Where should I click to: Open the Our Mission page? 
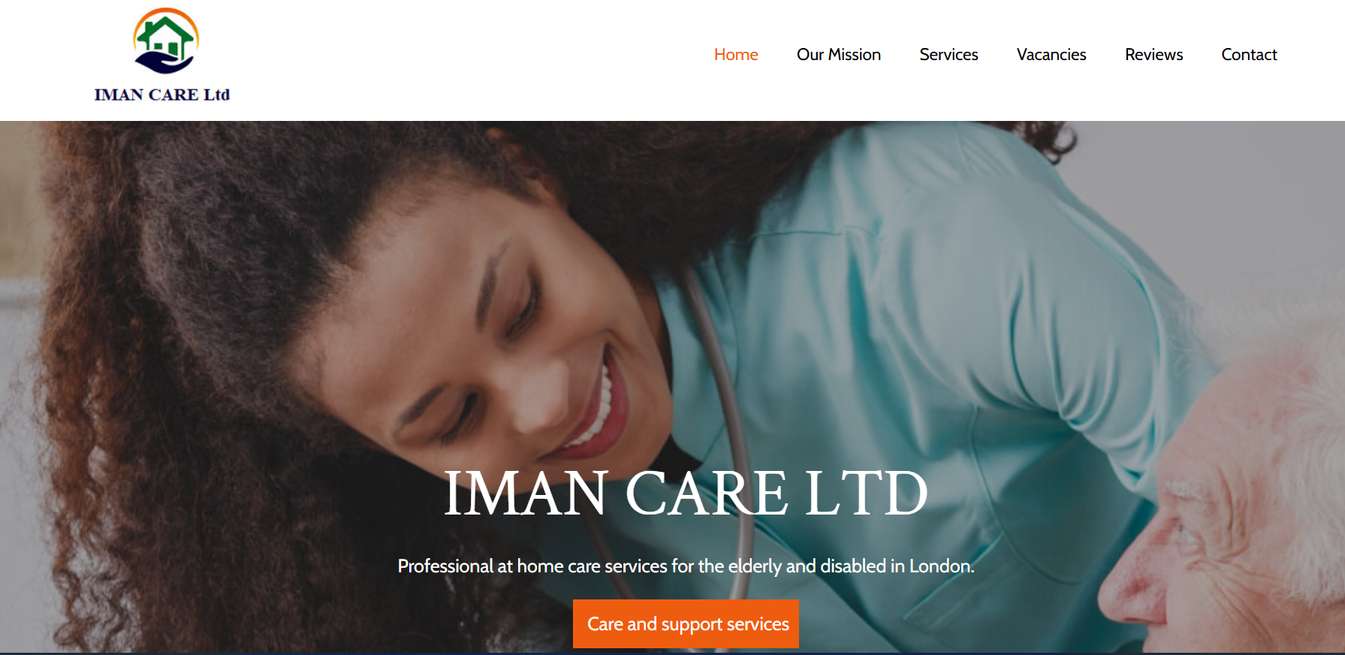(x=839, y=55)
